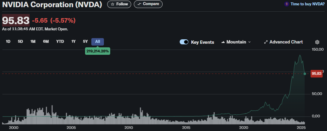Click the 2020 year axis label

pyautogui.click(x=244, y=127)
